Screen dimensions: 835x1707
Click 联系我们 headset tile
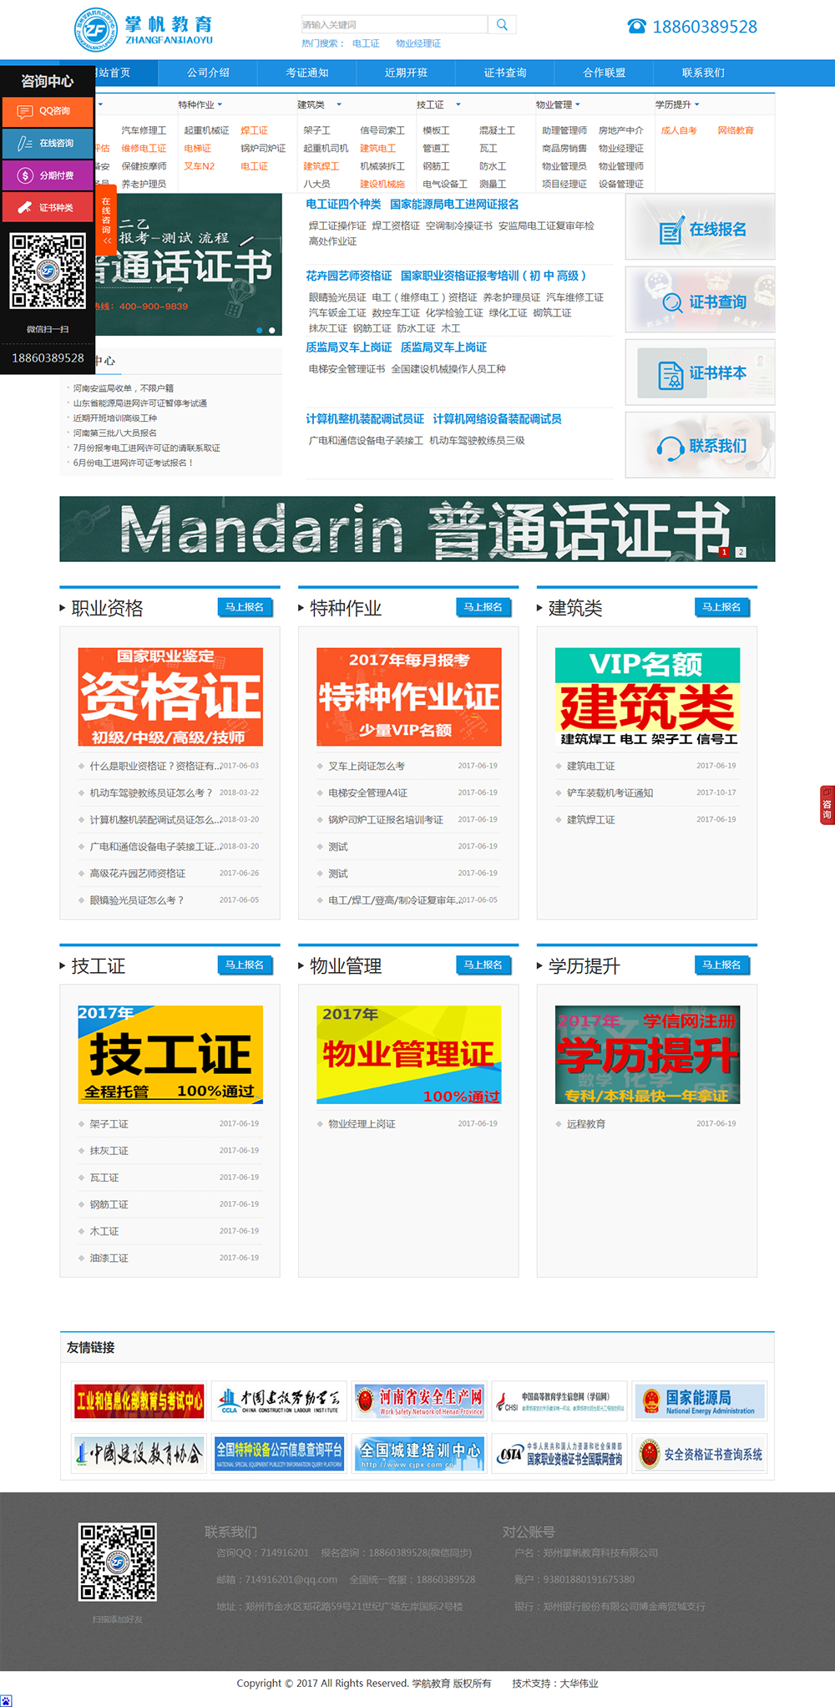pos(700,446)
